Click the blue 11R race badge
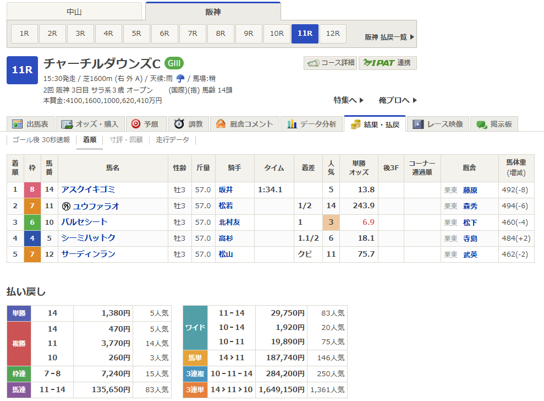This screenshot has height=401, width=544. 22,71
